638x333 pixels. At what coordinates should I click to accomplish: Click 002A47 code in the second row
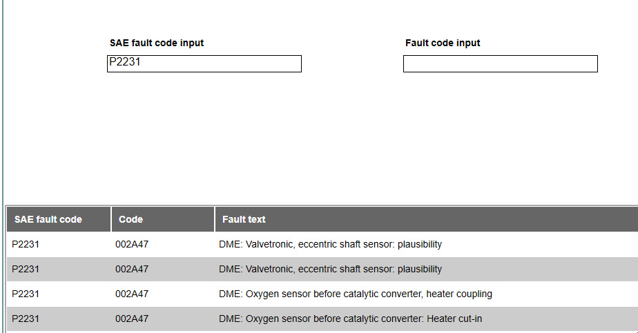(x=132, y=269)
